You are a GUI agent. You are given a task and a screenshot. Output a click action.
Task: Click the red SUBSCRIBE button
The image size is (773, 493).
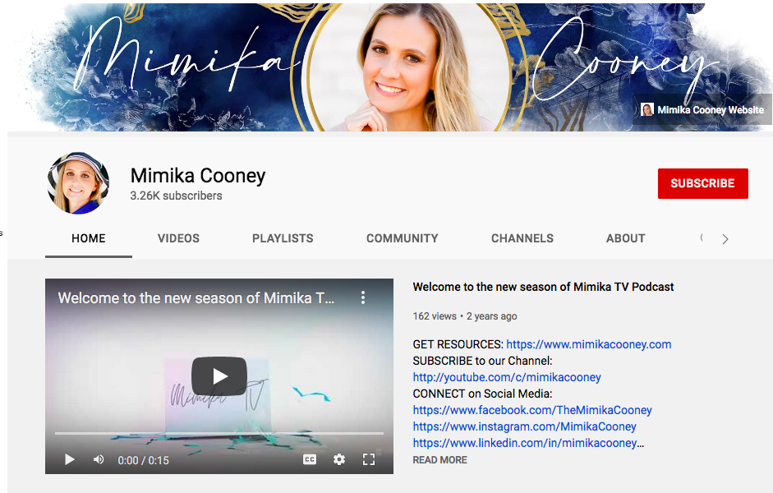(702, 183)
